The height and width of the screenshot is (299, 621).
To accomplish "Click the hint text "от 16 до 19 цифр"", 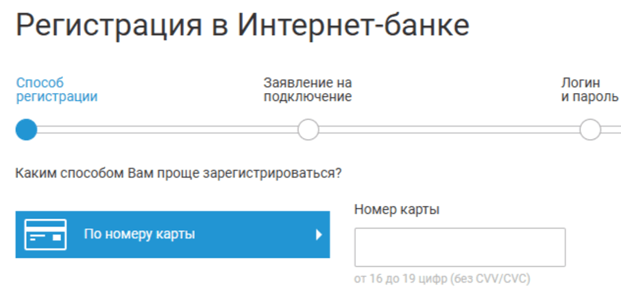I will 401,279.
